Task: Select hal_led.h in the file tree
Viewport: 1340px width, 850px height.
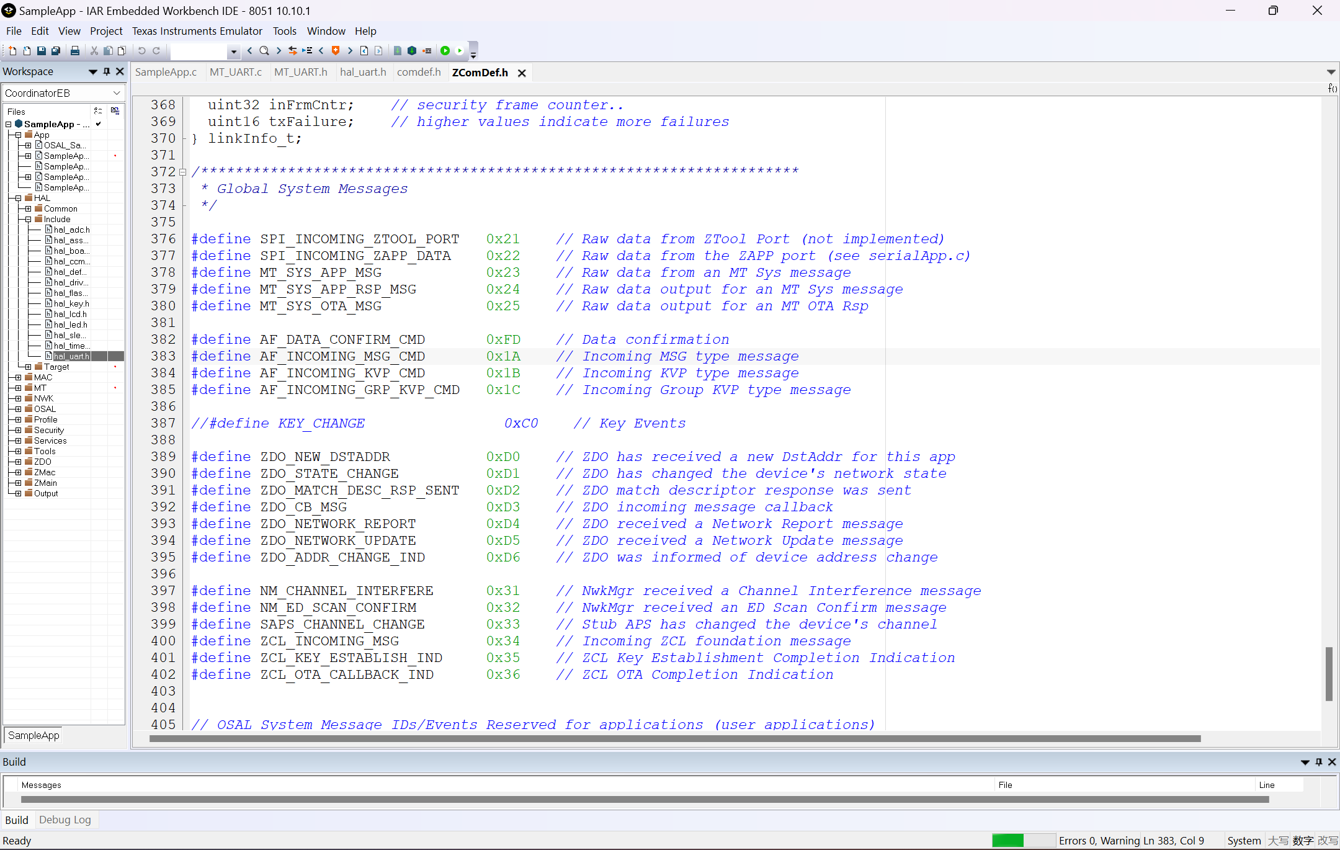Action: (70, 324)
